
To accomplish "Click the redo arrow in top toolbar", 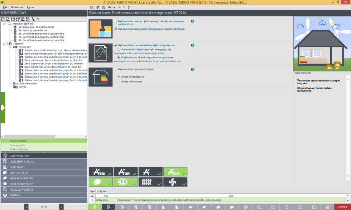I will (x=119, y=7).
